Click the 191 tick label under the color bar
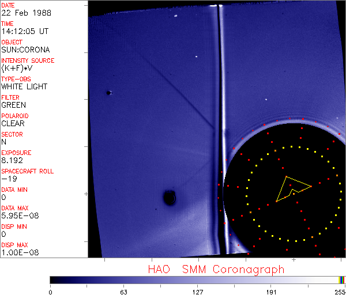 click(270, 291)
